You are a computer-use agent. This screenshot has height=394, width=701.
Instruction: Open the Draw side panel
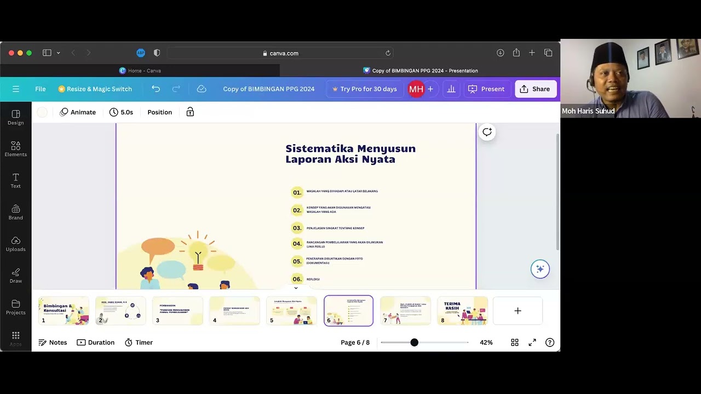16,276
